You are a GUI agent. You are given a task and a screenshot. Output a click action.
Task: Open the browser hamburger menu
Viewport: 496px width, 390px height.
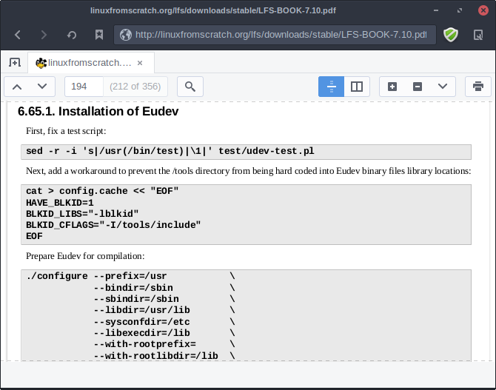click(x=477, y=35)
